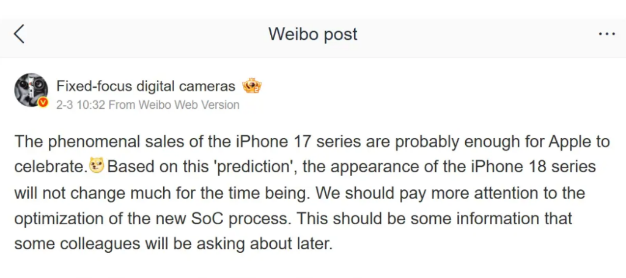Screen dimensions: 626x278
Task: Open the Fixed-focus digital cameras profile name
Action: 145,86
